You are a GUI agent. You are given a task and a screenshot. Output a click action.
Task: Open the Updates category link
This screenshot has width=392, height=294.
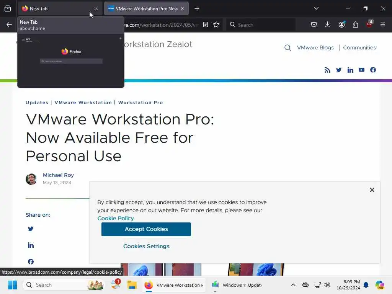37,103
